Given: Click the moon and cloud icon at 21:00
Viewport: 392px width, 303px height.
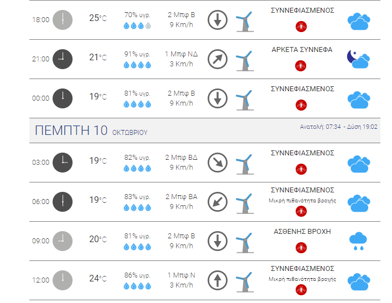Looking at the screenshot, I should click(x=358, y=59).
